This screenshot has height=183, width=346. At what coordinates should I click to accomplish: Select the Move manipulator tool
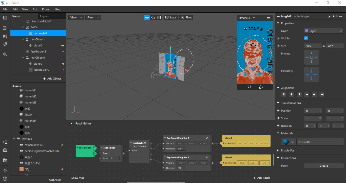pos(147,17)
